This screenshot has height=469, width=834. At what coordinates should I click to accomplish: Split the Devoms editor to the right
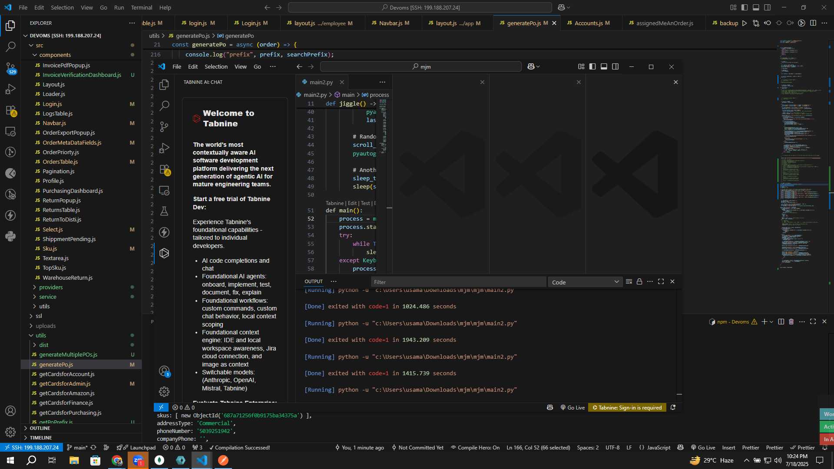(x=813, y=23)
